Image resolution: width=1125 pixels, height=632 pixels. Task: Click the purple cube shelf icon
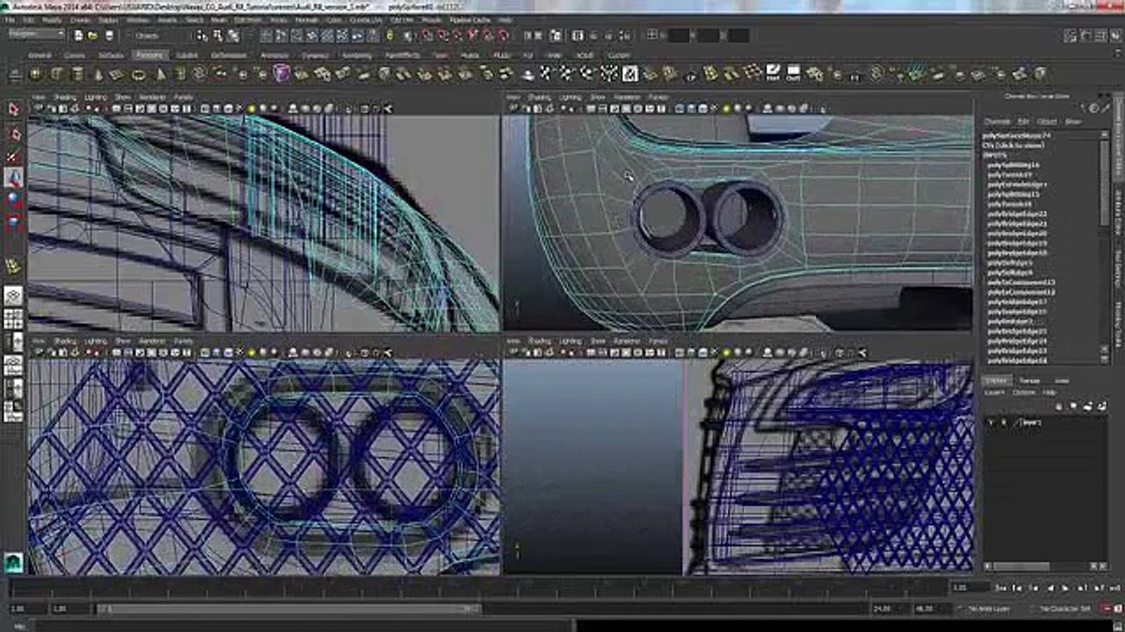[x=280, y=74]
